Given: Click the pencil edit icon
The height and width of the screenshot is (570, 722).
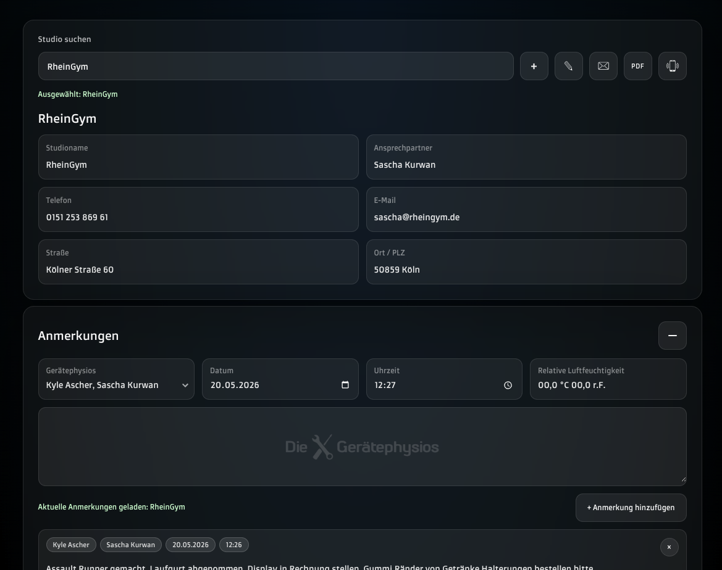Looking at the screenshot, I should (569, 66).
